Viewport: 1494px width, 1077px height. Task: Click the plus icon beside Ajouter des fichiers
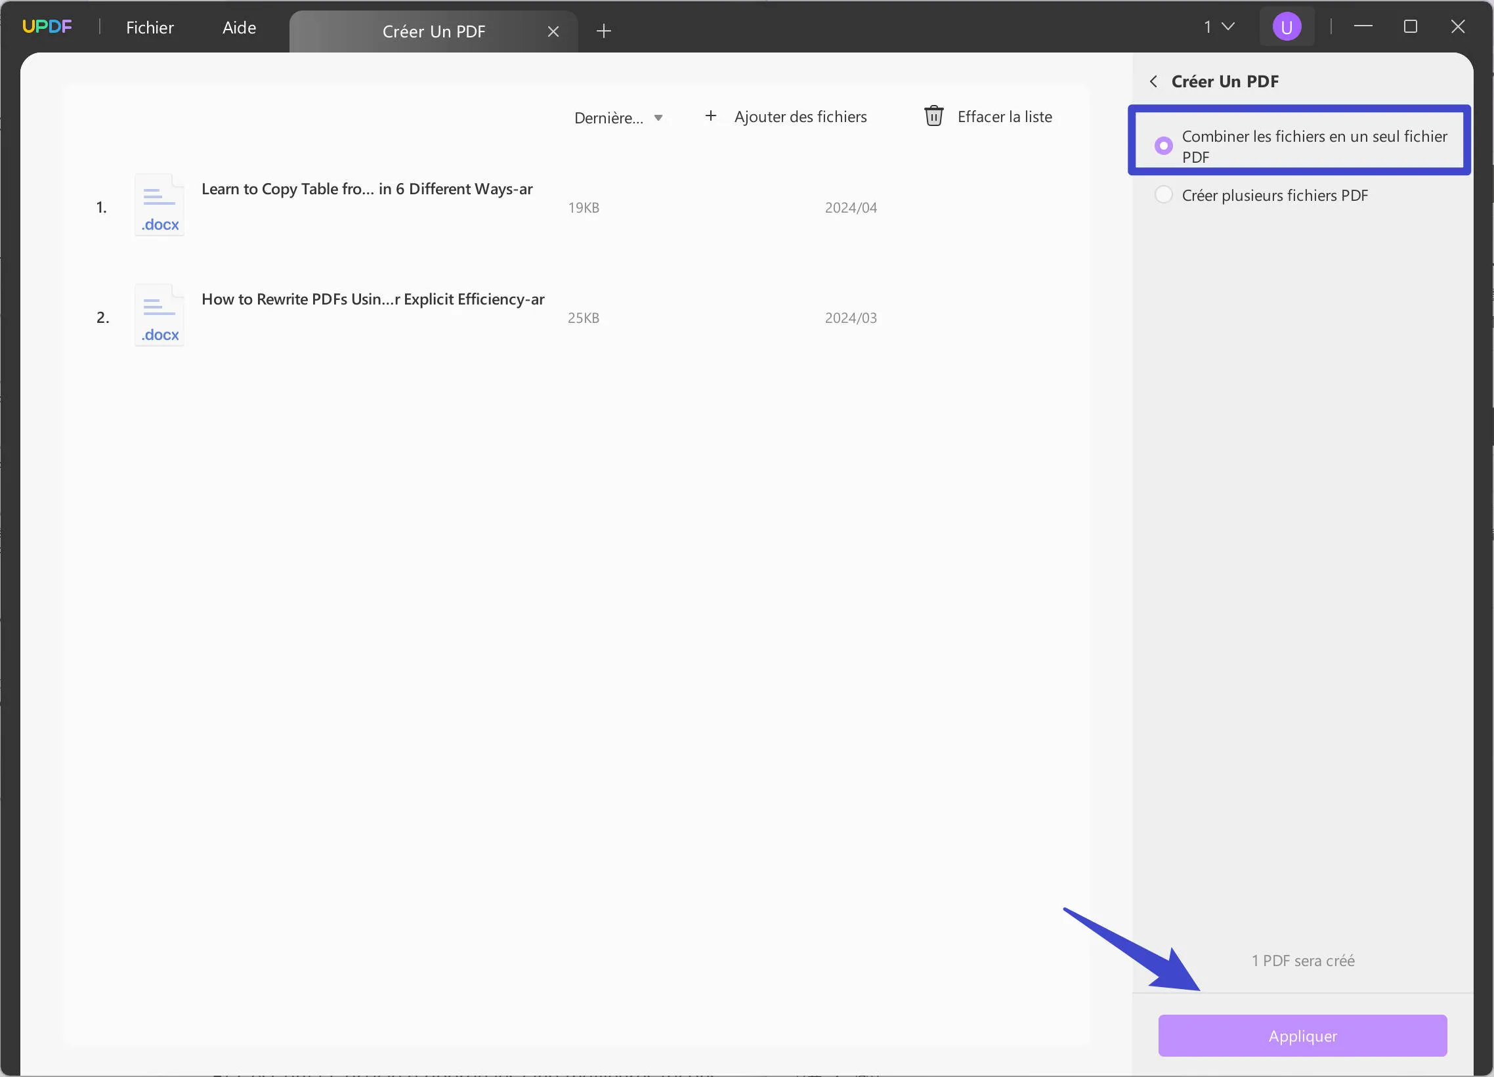click(712, 116)
